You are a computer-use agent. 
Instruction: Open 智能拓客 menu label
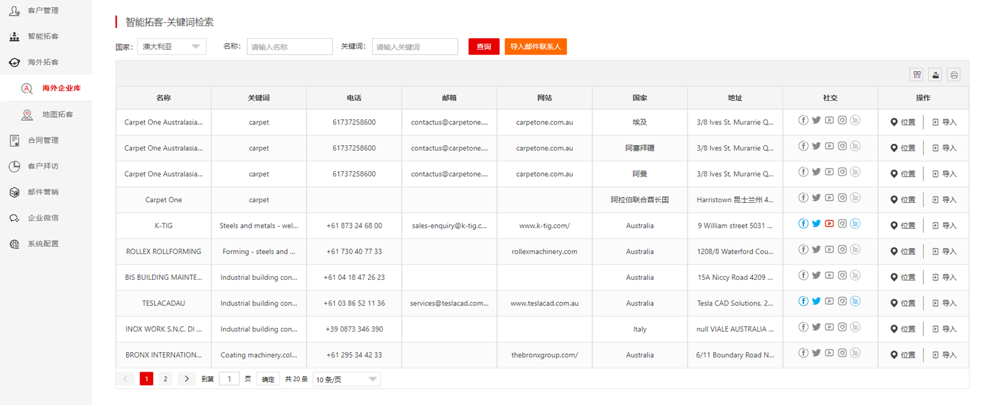43,36
